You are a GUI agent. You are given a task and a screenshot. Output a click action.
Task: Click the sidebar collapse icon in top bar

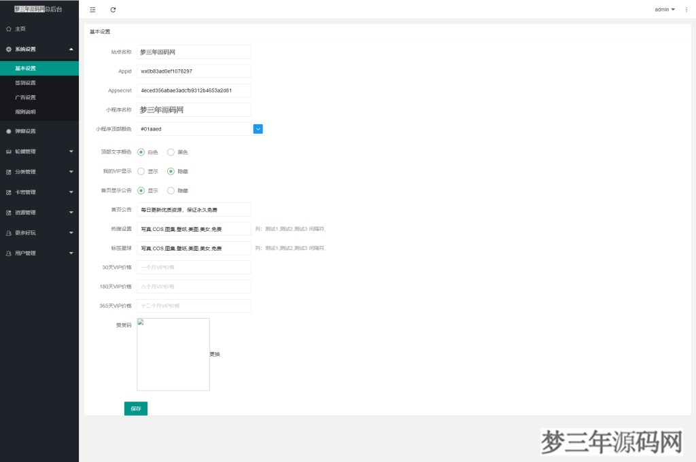[92, 10]
